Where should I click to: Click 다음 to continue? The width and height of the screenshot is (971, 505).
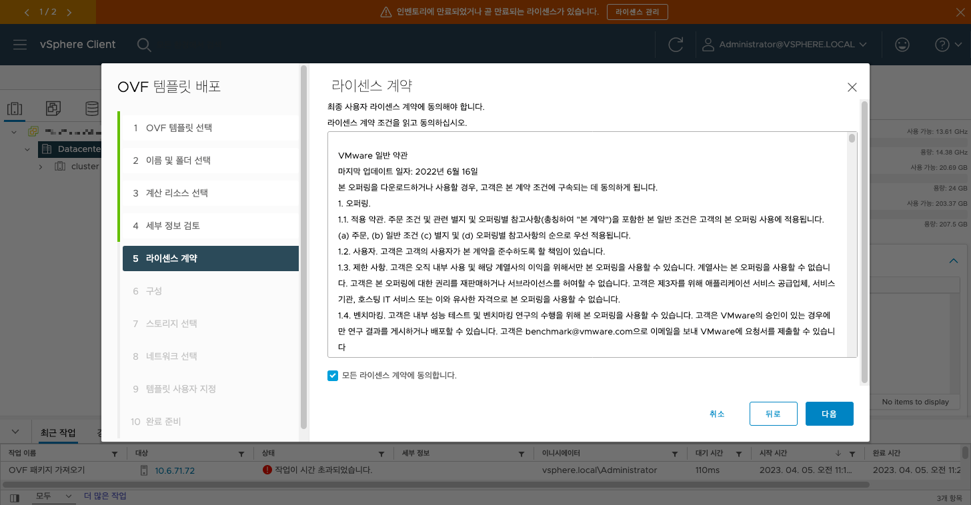pyautogui.click(x=829, y=414)
